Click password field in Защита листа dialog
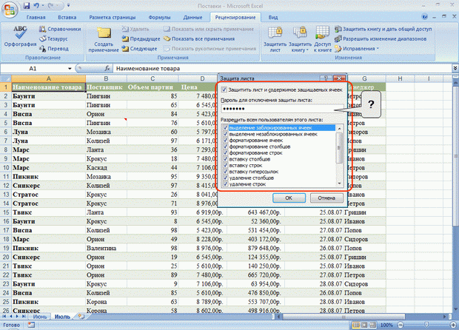This screenshot has height=330, width=459. point(282,109)
